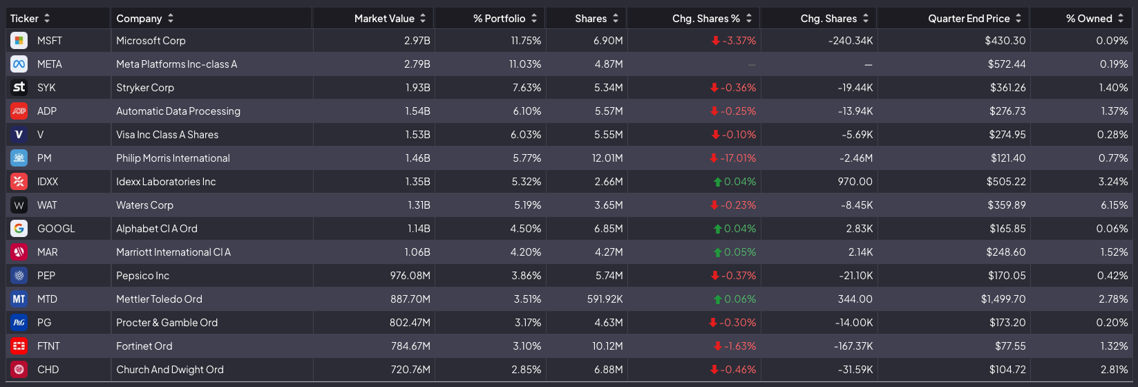Select the Microsoft Corp company name

point(151,41)
